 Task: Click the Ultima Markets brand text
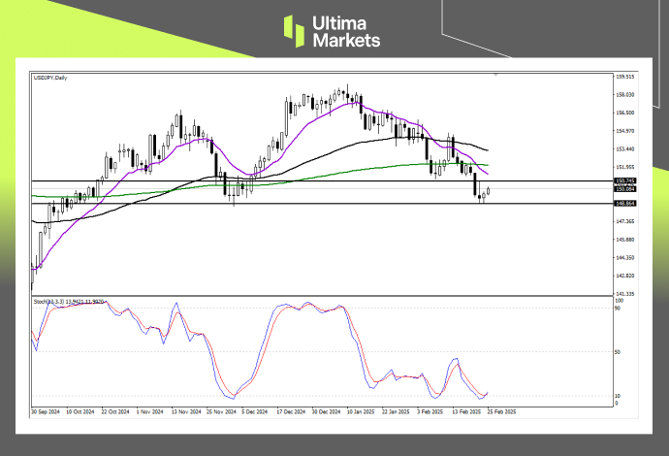point(346,31)
